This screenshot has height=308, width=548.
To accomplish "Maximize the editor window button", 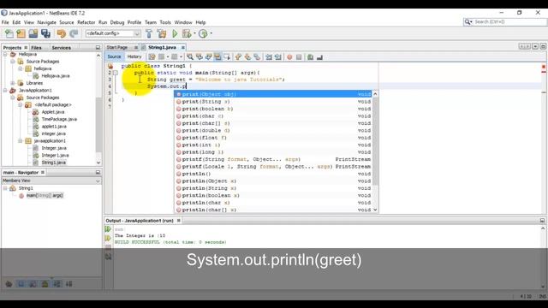I will [543, 46].
